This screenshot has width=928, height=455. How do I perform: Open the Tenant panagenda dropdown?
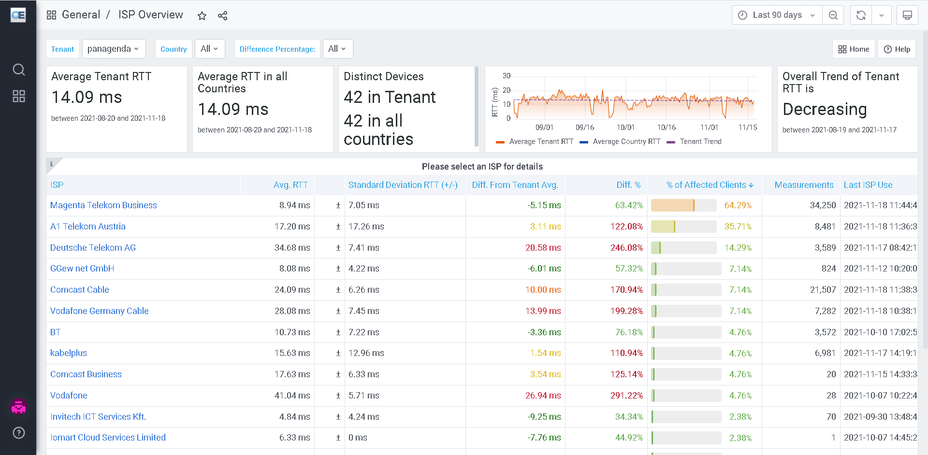pyautogui.click(x=114, y=49)
